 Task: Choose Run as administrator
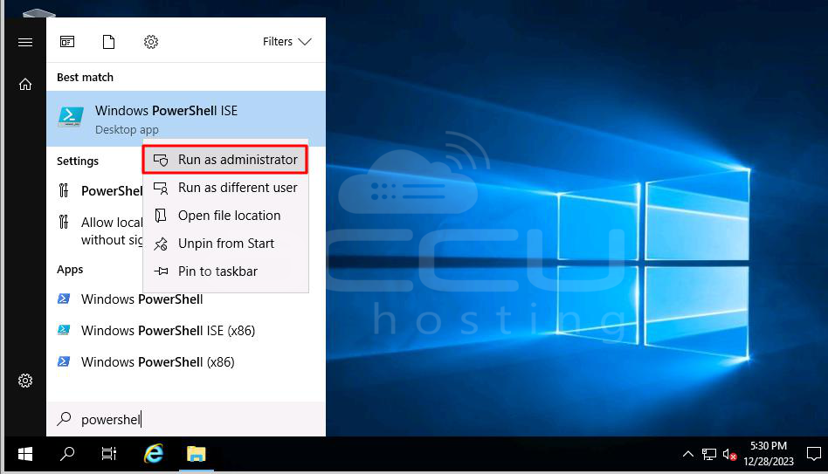[225, 160]
